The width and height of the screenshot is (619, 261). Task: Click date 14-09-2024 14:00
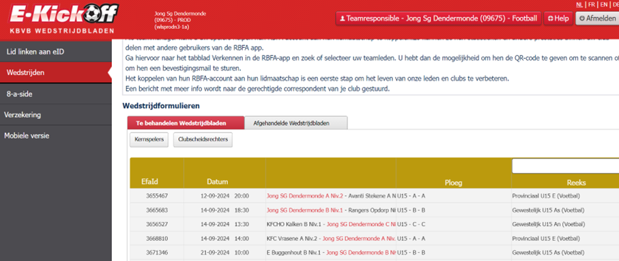tap(224, 238)
